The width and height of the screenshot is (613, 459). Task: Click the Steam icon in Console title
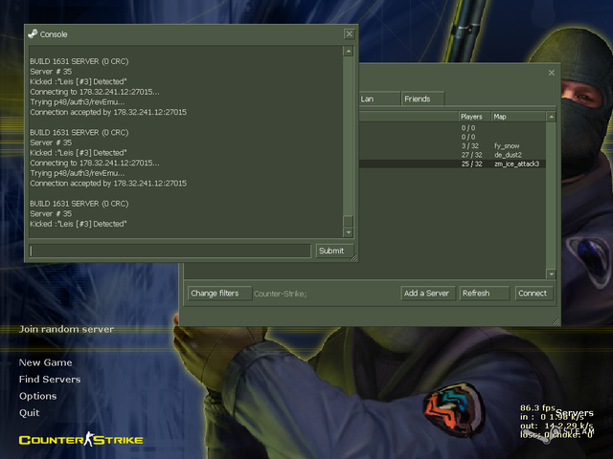33,34
